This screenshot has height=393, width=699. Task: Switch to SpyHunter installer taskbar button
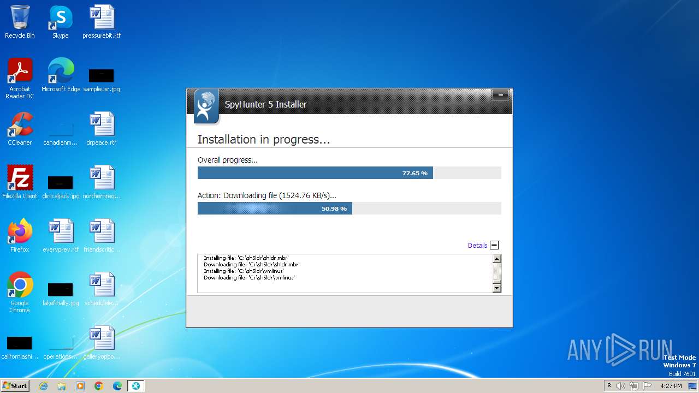136,386
